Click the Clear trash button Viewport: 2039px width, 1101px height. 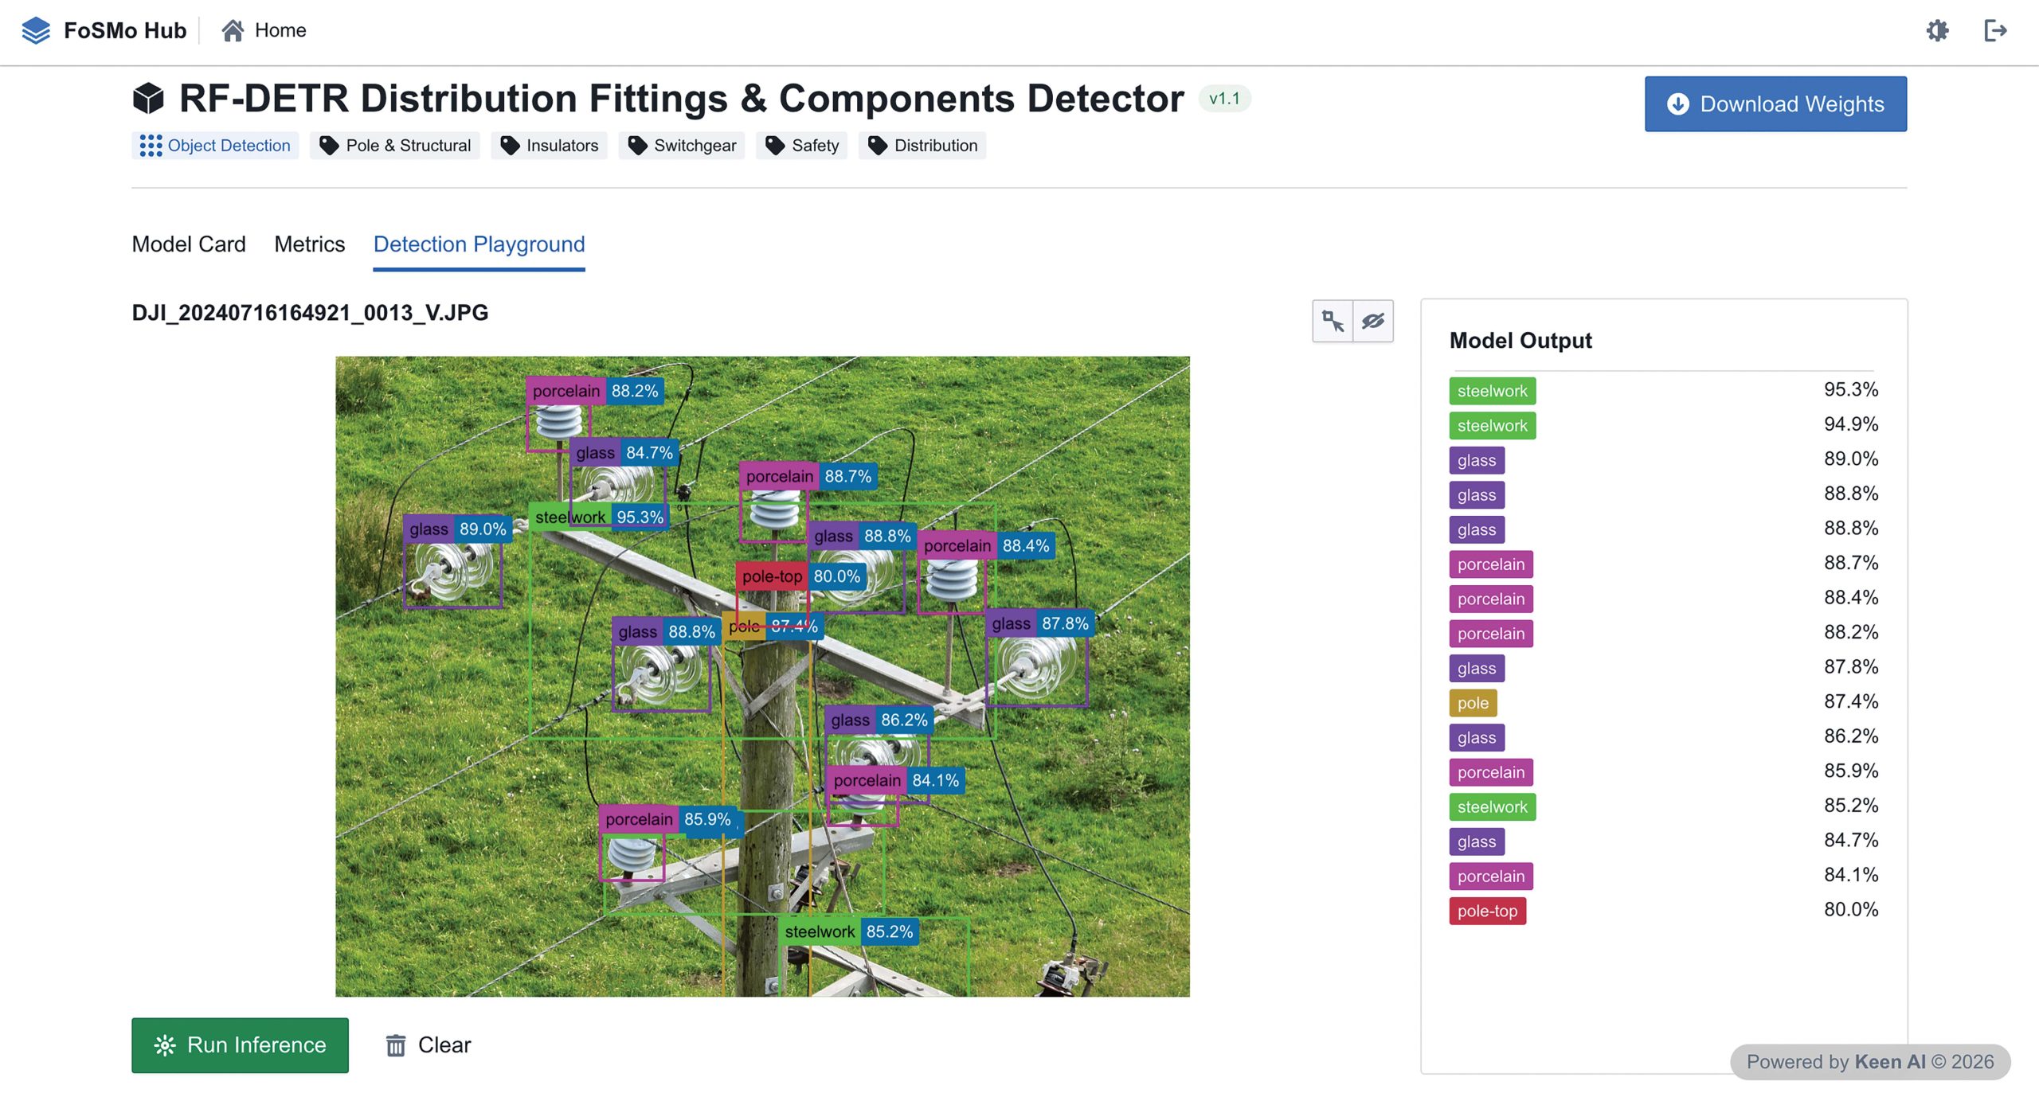[x=429, y=1045]
